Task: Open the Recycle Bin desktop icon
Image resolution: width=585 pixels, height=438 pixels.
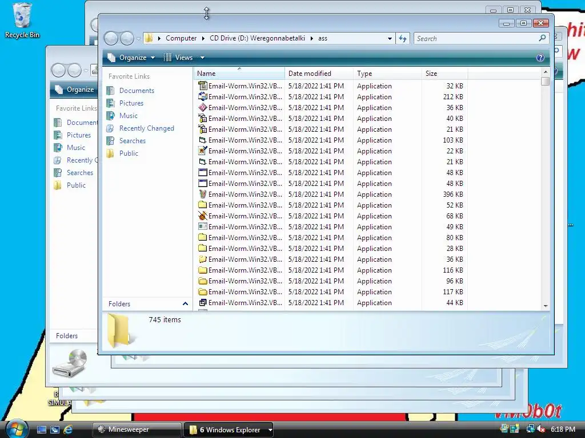Action: (22, 21)
